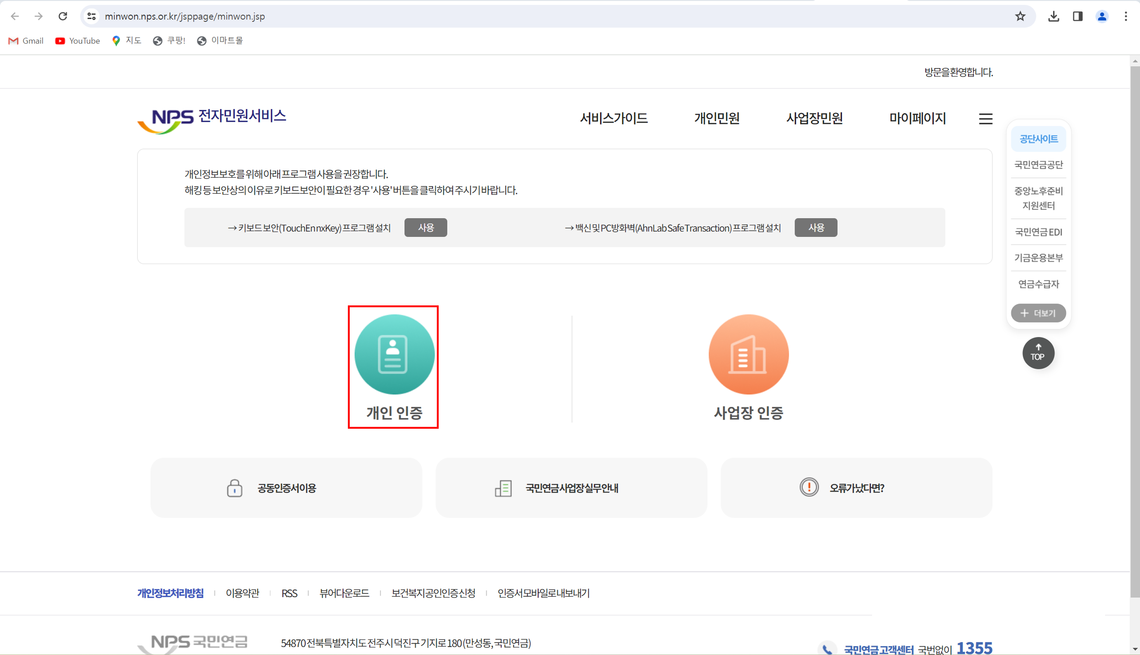Open browser downloads via the download icon

pos(1053,16)
